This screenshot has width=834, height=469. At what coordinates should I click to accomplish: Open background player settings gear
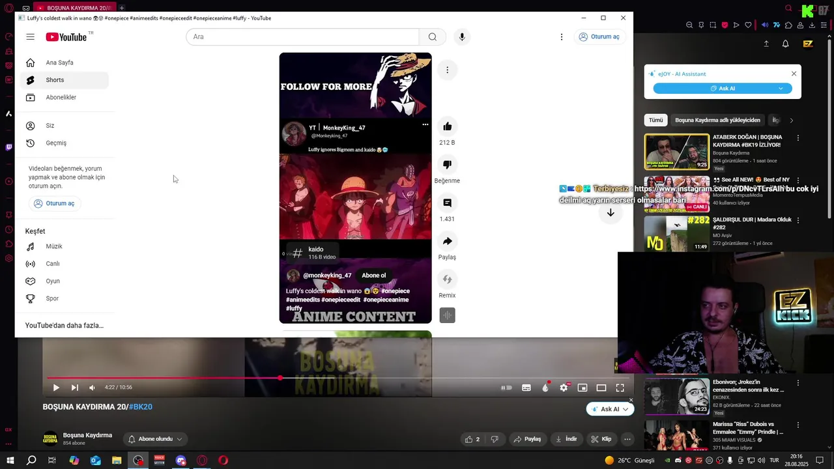(x=564, y=388)
